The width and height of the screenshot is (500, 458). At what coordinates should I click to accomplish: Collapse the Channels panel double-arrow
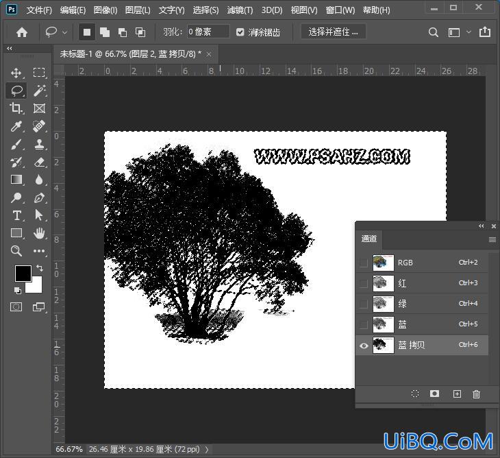482,226
